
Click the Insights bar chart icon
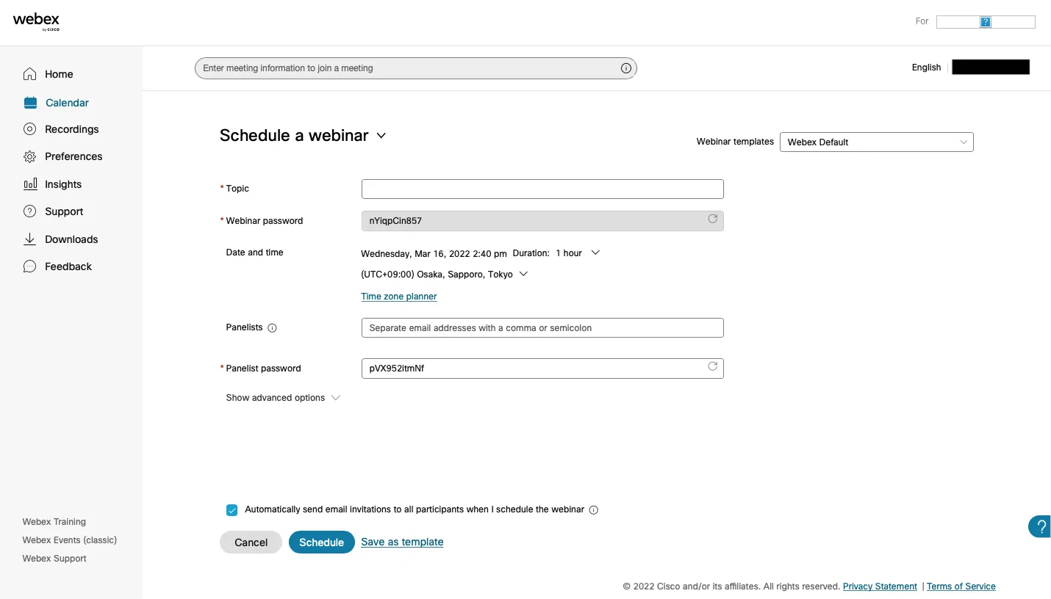pos(29,184)
